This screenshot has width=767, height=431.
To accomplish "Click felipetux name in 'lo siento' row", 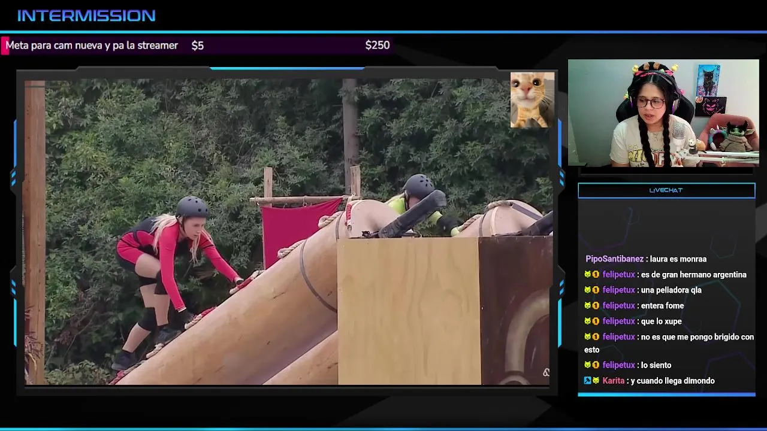I will click(618, 365).
